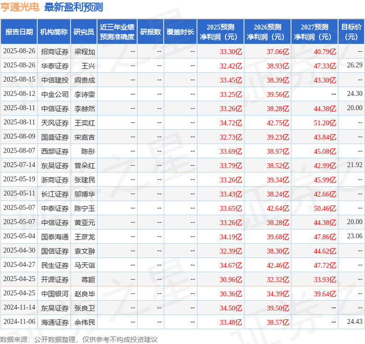
Task: Select analyst 阎贵成
Action: (x=84, y=80)
